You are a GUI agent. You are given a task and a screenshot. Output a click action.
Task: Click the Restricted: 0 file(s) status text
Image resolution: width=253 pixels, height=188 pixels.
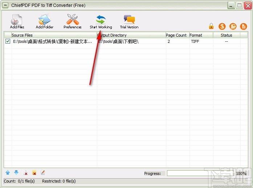tap(59, 181)
